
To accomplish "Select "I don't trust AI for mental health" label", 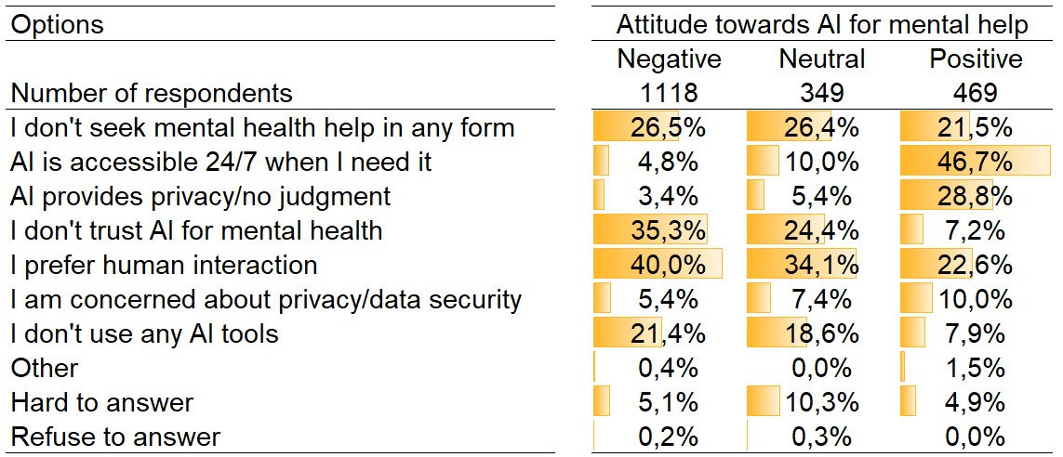I will pos(196,230).
